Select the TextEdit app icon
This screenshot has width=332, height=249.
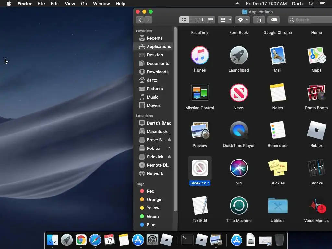(x=200, y=205)
